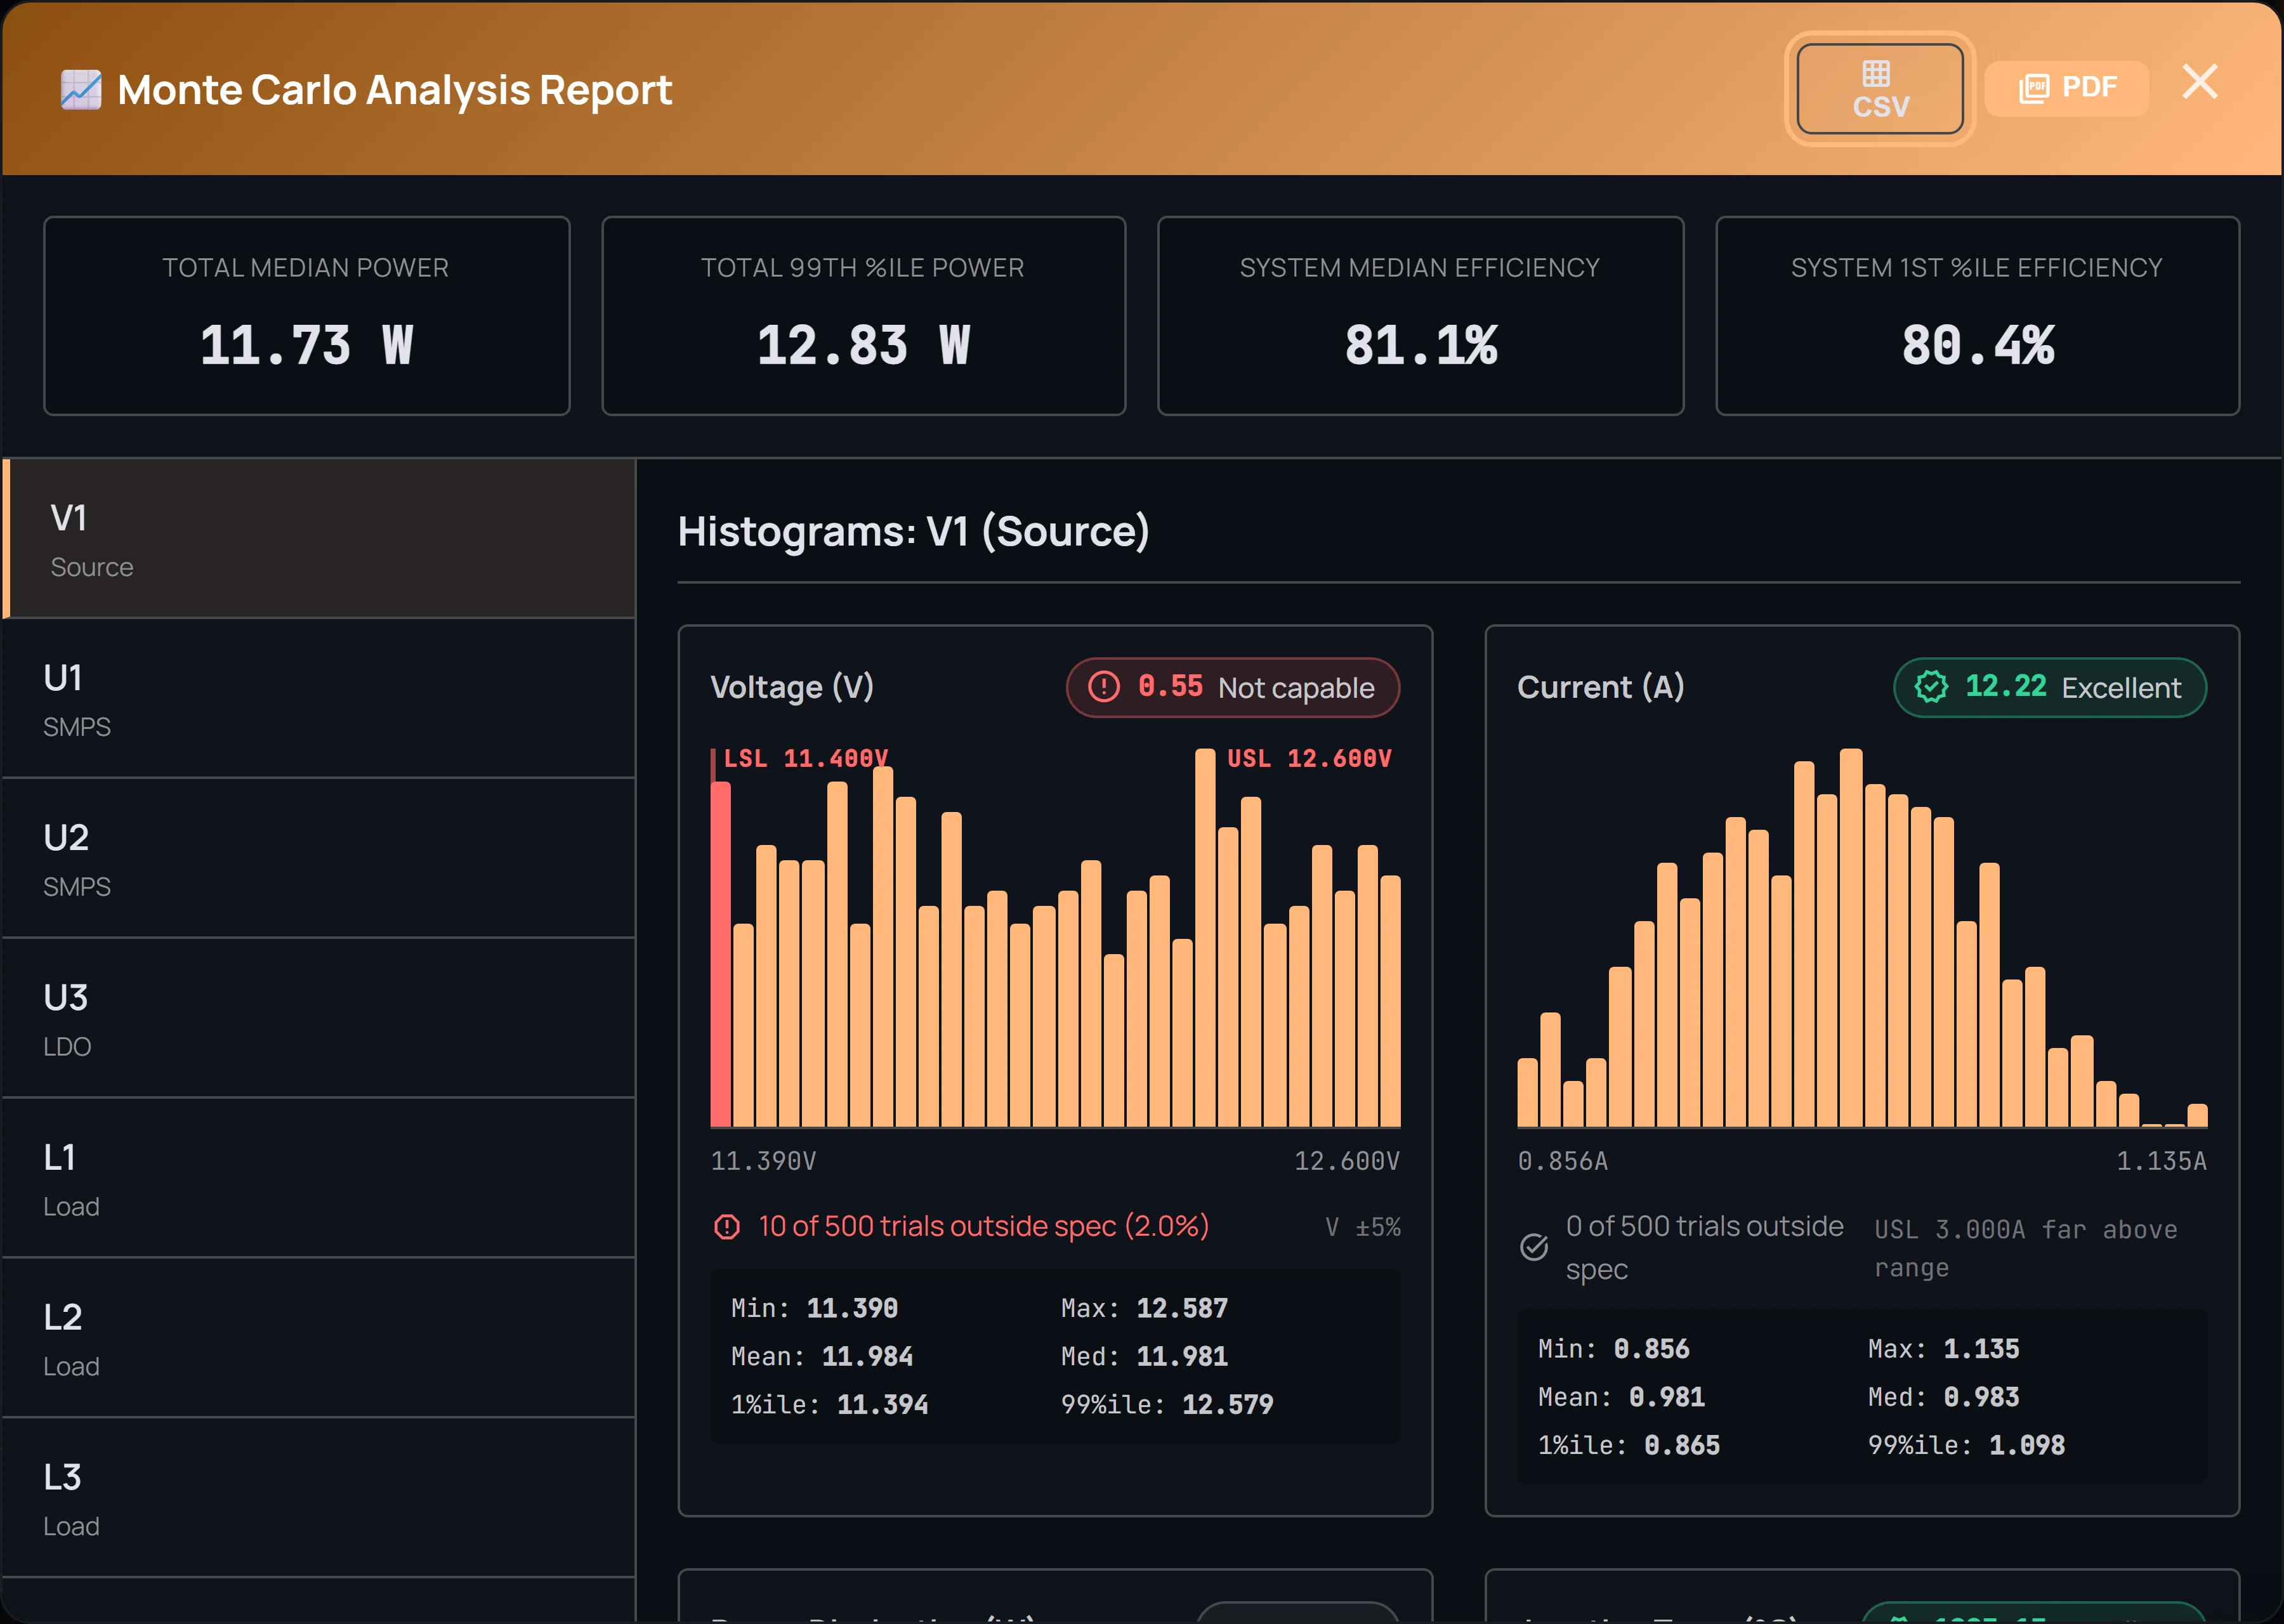Click the voltage Min value 11.390
Screen dimensions: 2284x1624
[852, 1308]
